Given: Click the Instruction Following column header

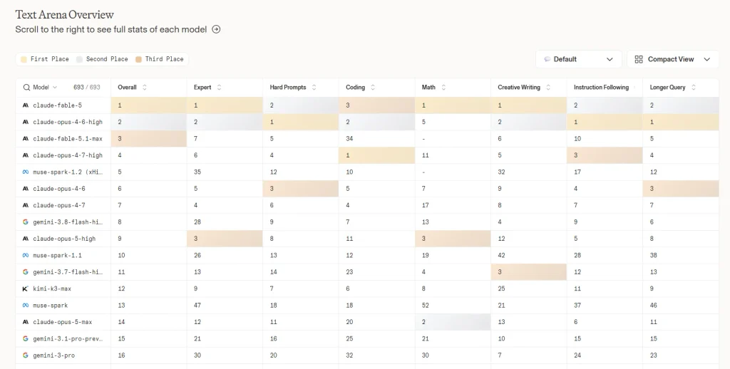Looking at the screenshot, I should [601, 88].
